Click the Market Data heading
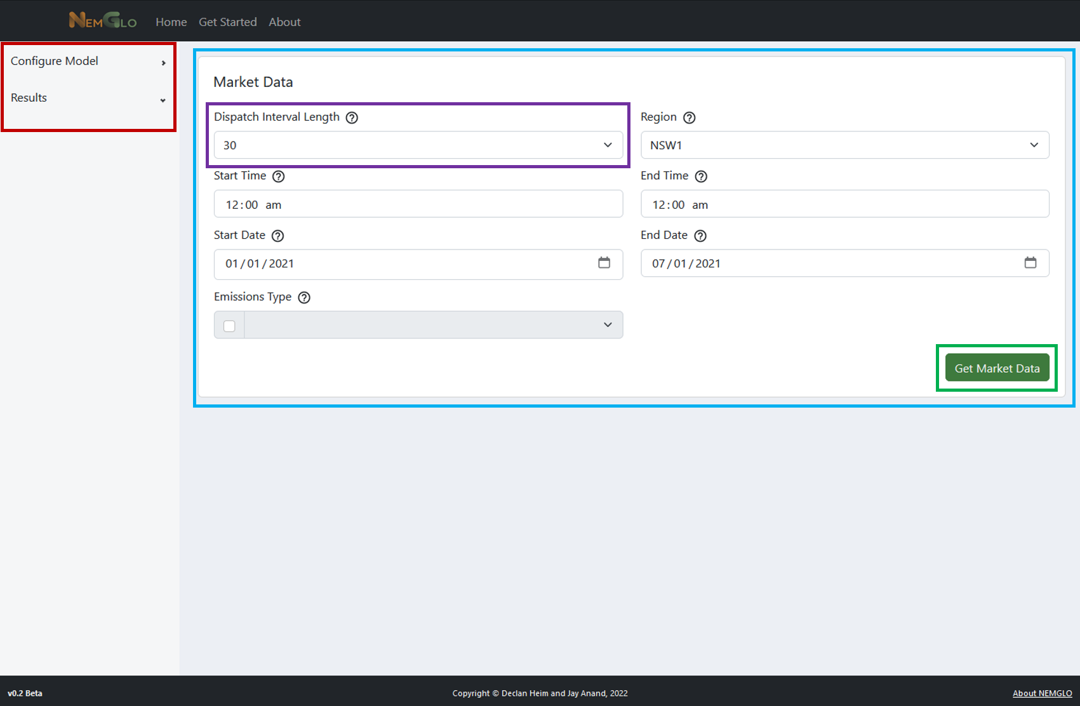This screenshot has width=1080, height=706. point(253,82)
